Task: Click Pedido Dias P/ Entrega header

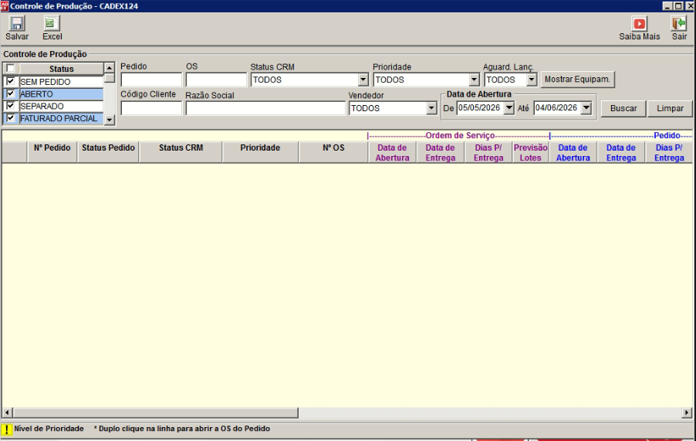Action: click(x=669, y=152)
